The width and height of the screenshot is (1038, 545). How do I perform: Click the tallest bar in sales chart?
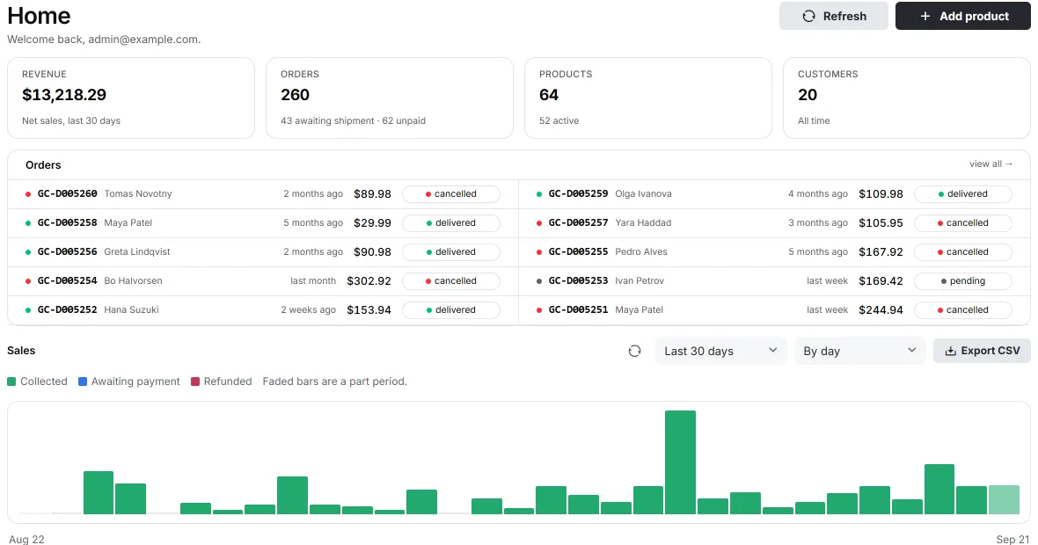coord(680,462)
